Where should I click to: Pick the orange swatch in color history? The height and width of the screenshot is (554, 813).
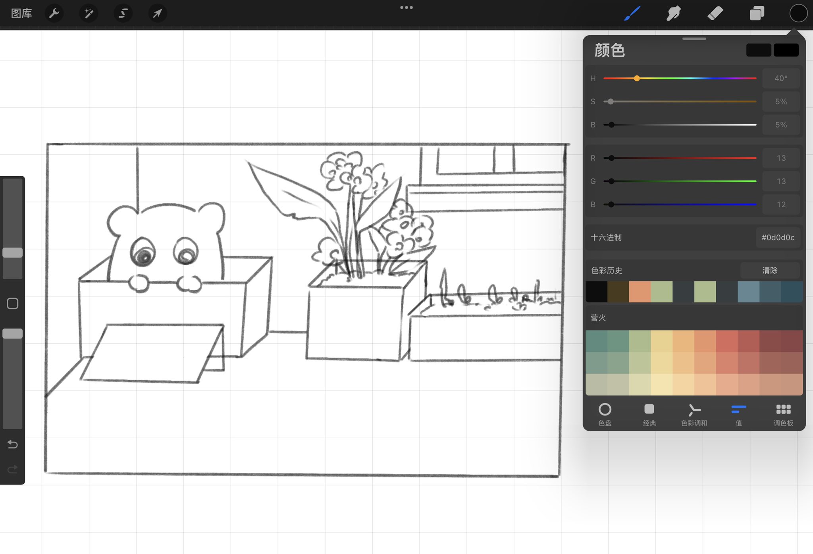point(640,292)
